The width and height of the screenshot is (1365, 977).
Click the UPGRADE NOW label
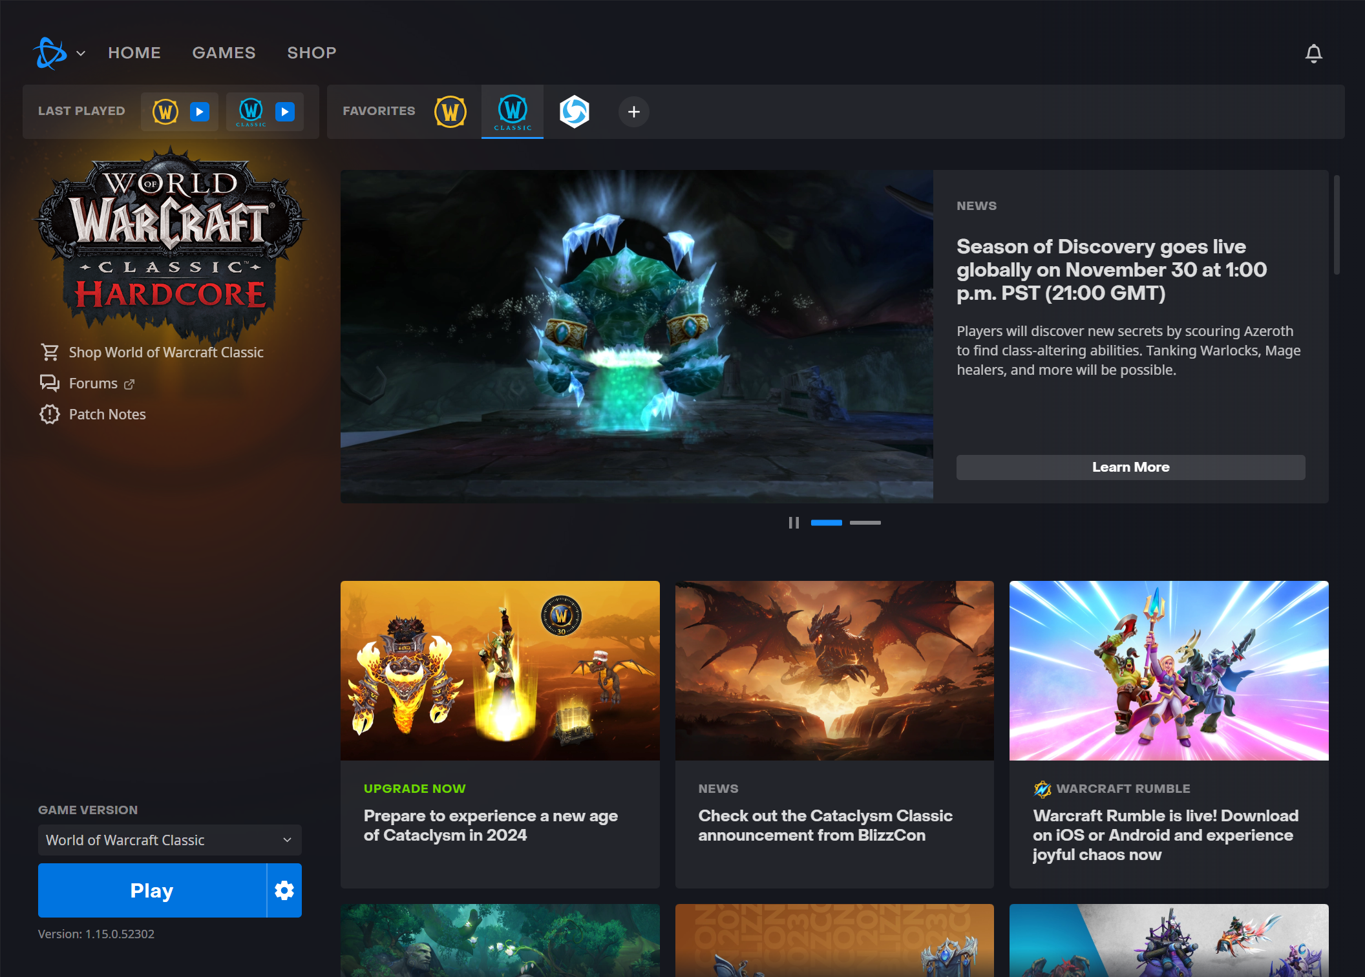tap(414, 788)
